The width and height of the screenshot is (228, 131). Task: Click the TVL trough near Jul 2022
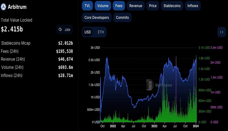[134, 107]
